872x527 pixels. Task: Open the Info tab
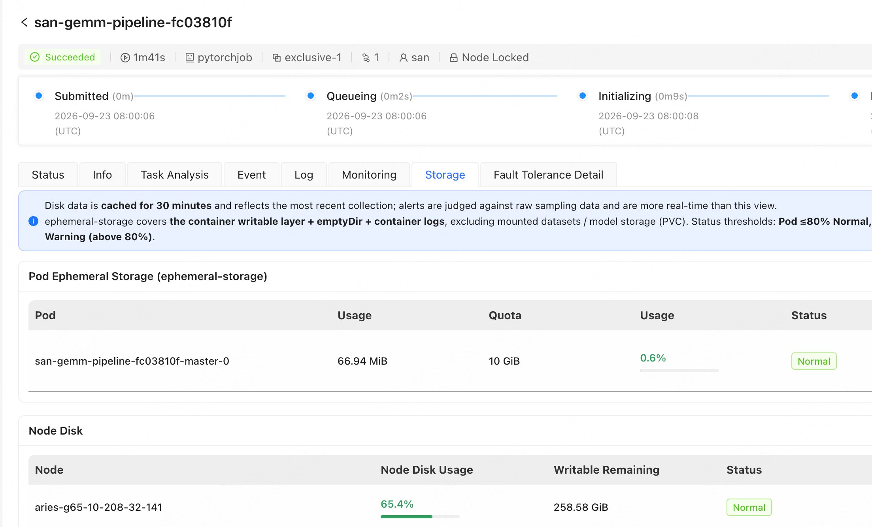pyautogui.click(x=102, y=175)
